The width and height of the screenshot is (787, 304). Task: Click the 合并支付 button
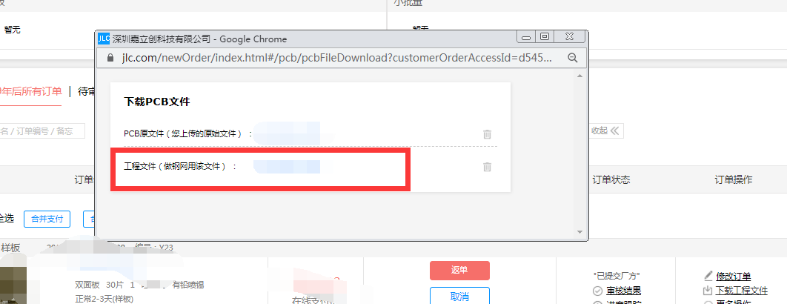pos(47,219)
